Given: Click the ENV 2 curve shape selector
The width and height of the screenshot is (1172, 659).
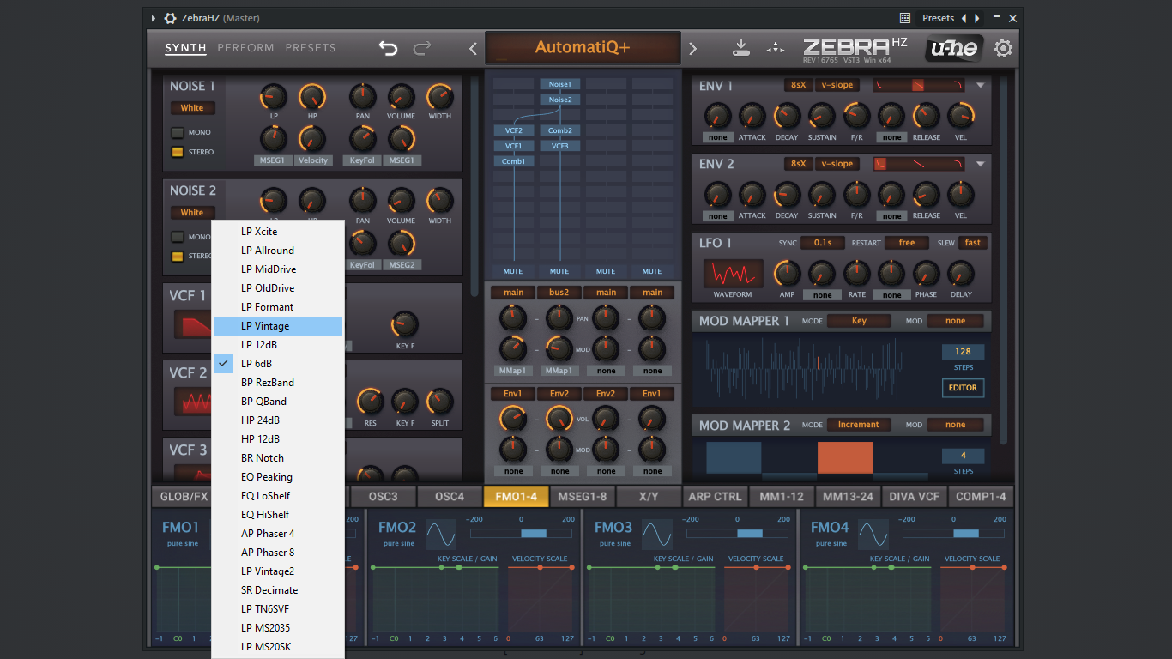Looking at the screenshot, I should coord(919,163).
